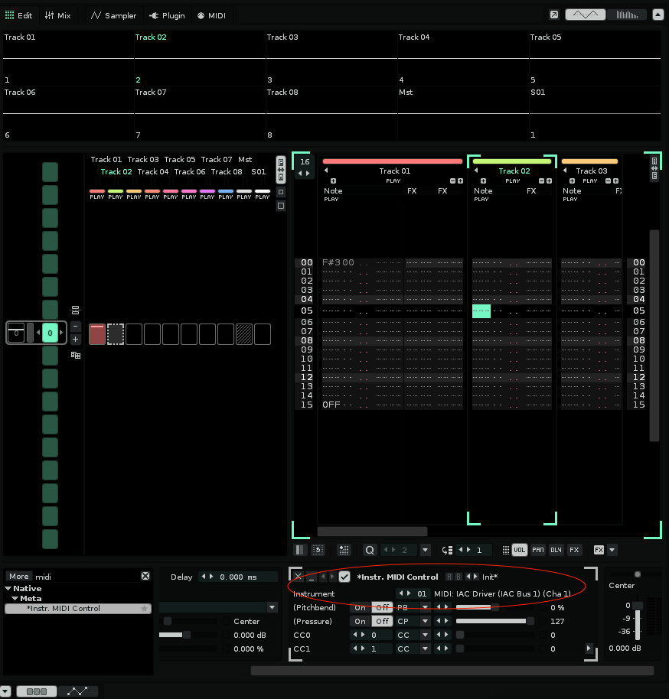Toggle the VOL column button
669x699 pixels.
pos(520,550)
